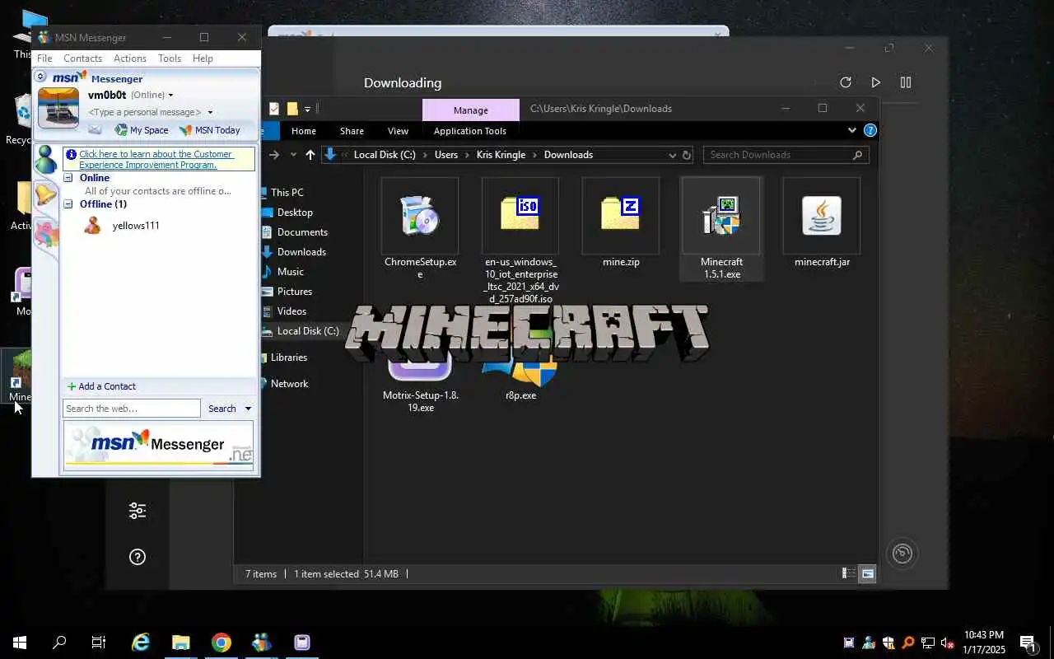Viewport: 1054px width, 659px height.
Task: Open Local Disk (C:) in navigation pane
Action: 307,331
